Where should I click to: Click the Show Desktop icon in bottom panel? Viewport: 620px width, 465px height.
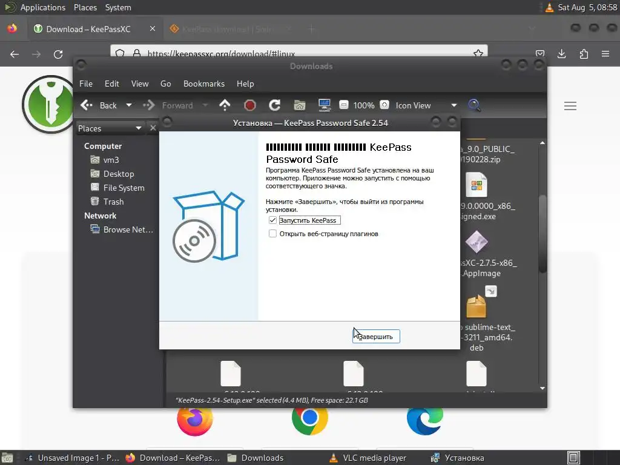[7, 458]
